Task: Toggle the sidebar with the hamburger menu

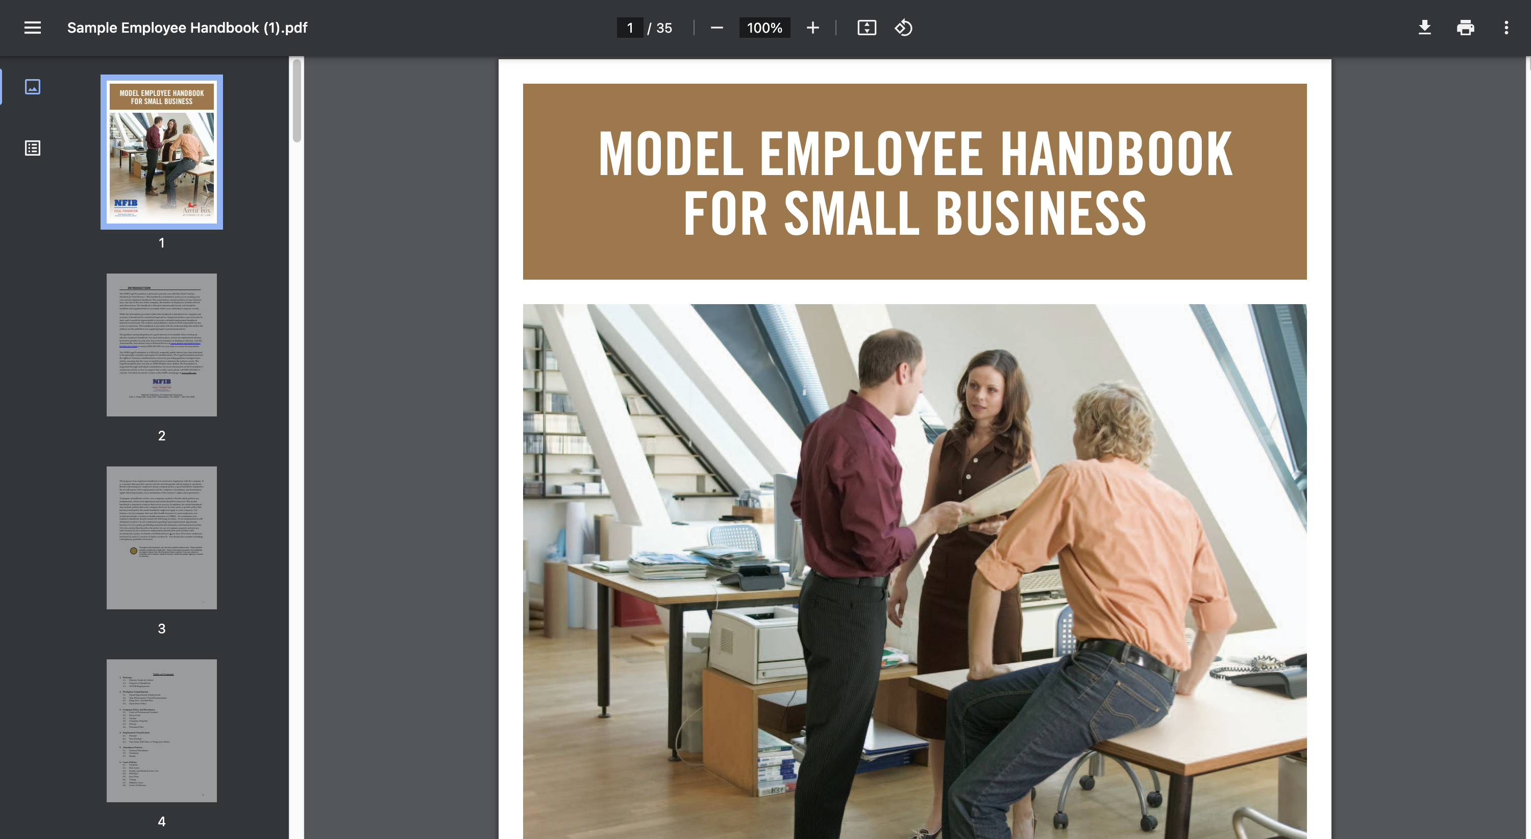Action: coord(33,28)
